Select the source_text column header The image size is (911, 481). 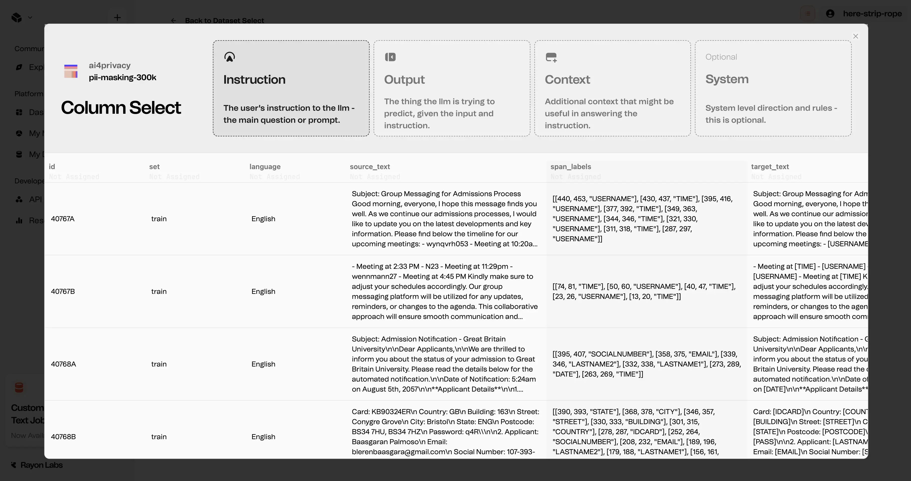click(369, 167)
